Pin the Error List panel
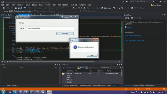Viewport: 167px width, 94px height. tap(120, 65)
